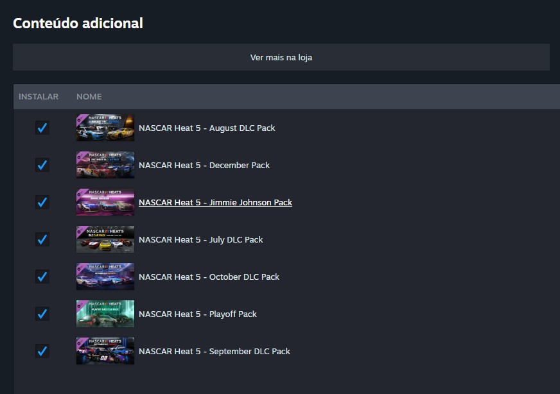Screen dimensions: 560x394
Task: Select the Playoff Pack thumbnail image
Action: 105,314
